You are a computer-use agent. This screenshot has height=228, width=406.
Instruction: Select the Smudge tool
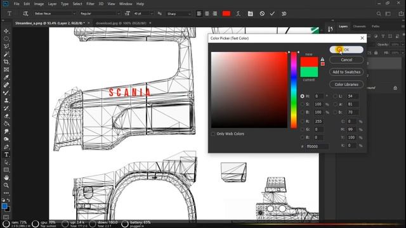point(6,131)
